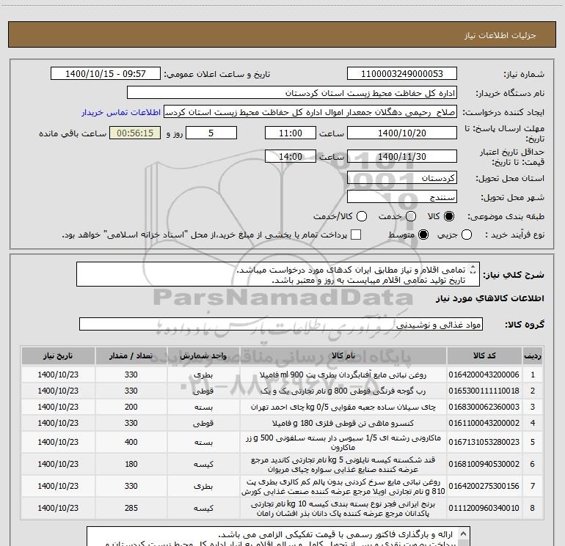Click the کد کالا column header
The width and height of the screenshot is (565, 546).
[484, 355]
